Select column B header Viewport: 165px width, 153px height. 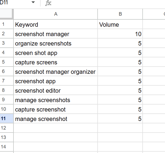[x=120, y=14]
